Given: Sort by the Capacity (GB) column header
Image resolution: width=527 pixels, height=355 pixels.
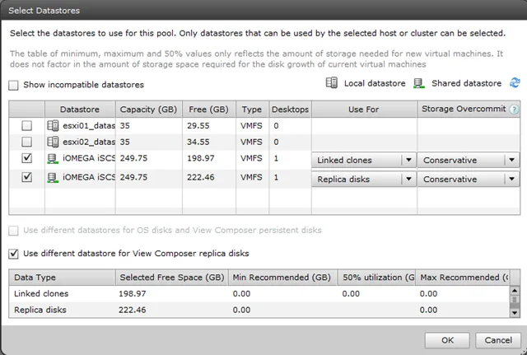Looking at the screenshot, I should 148,110.
